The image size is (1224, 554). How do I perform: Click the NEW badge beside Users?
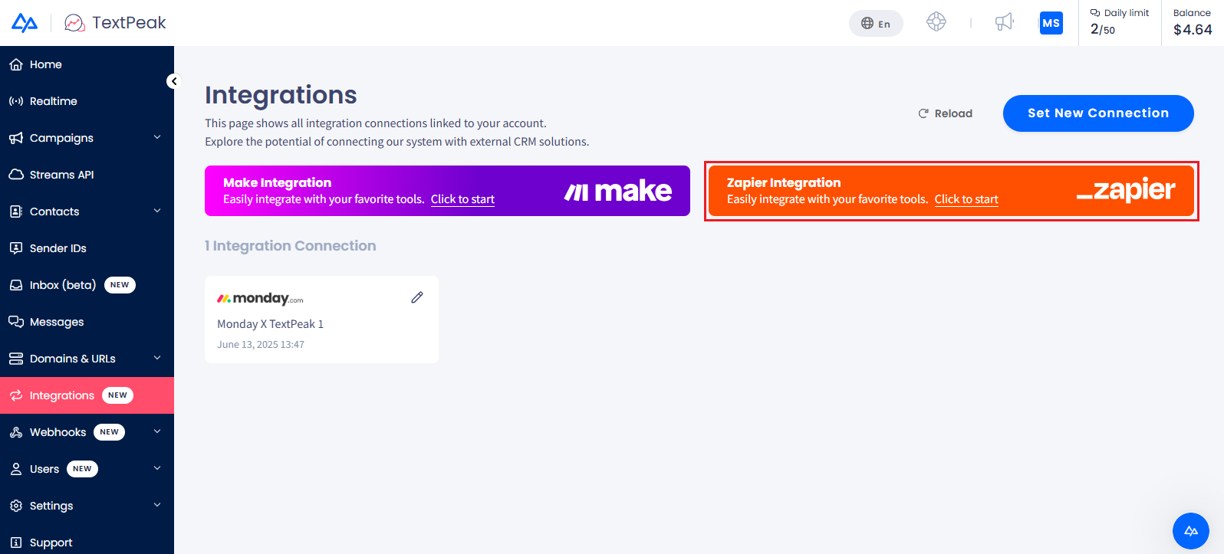[x=82, y=469]
